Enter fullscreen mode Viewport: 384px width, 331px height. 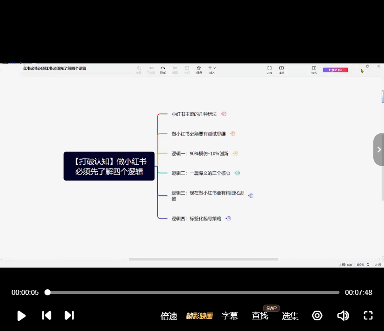(x=368, y=316)
